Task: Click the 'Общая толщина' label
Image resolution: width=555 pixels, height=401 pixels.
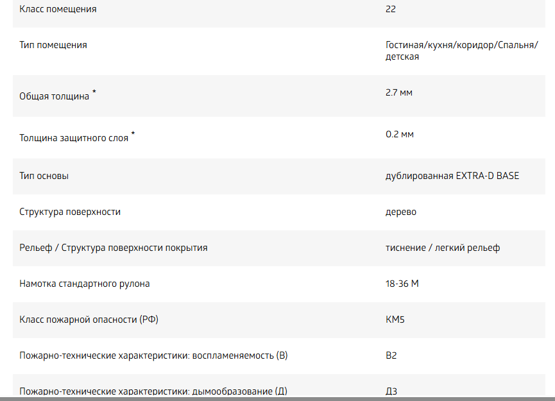Action: 54,96
